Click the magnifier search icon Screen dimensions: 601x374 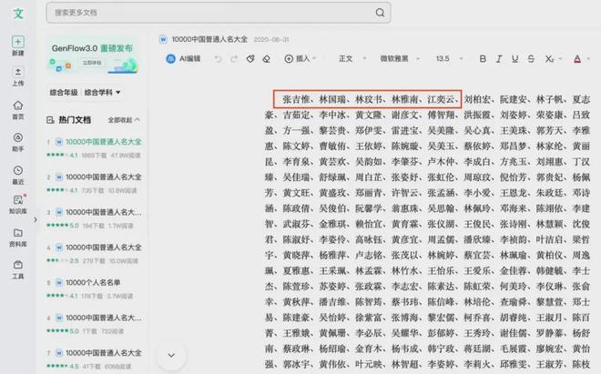point(380,13)
